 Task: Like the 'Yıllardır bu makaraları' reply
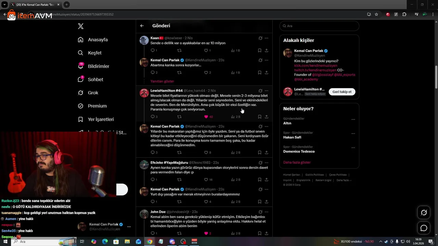click(206, 152)
